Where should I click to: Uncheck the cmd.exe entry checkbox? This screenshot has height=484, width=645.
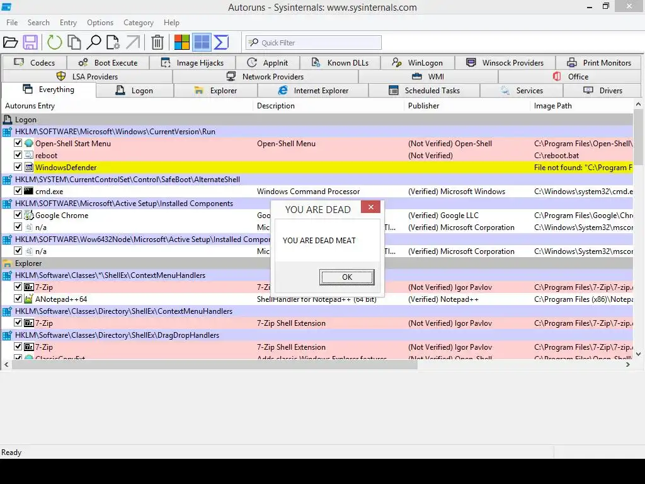(x=18, y=190)
